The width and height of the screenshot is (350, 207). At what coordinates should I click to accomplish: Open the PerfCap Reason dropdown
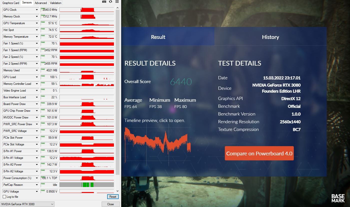pyautogui.click(x=37, y=185)
